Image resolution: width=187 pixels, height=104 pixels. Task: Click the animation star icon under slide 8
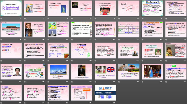pos(166,19)
